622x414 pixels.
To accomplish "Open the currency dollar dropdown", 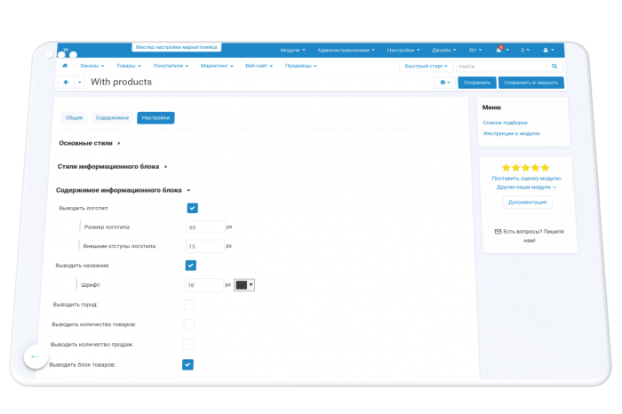I will [x=525, y=50].
